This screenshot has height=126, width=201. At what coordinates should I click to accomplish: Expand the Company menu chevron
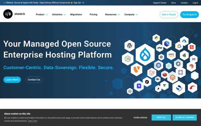[x=137, y=15]
